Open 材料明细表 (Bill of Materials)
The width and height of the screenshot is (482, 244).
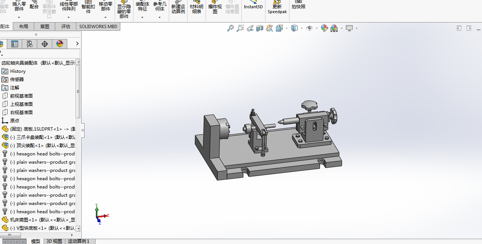coord(197,7)
